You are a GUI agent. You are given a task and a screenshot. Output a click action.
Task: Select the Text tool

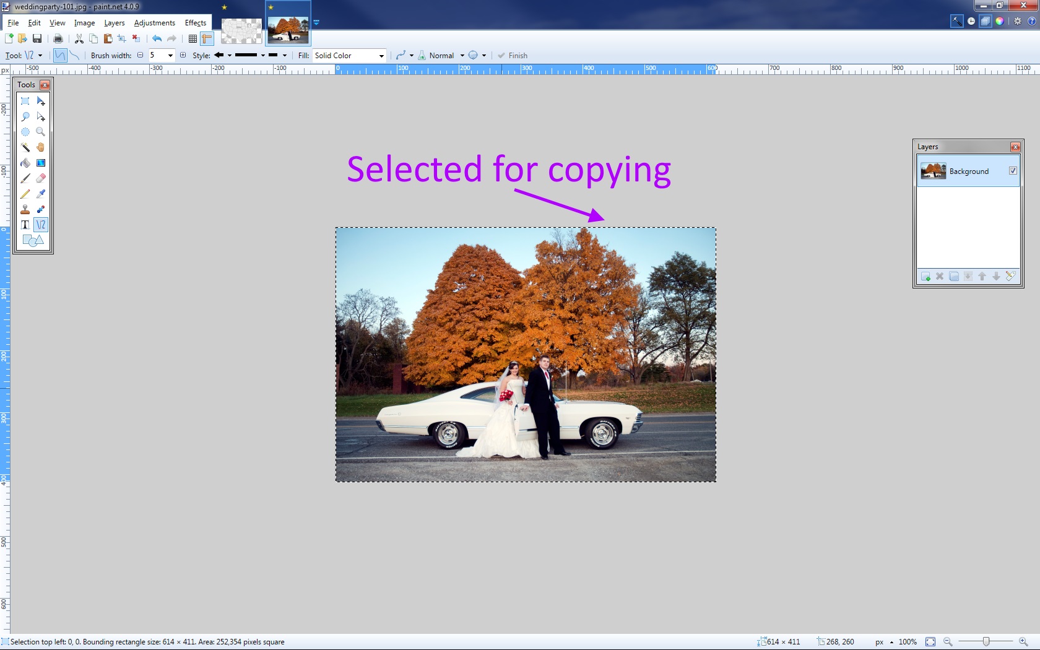coord(25,225)
